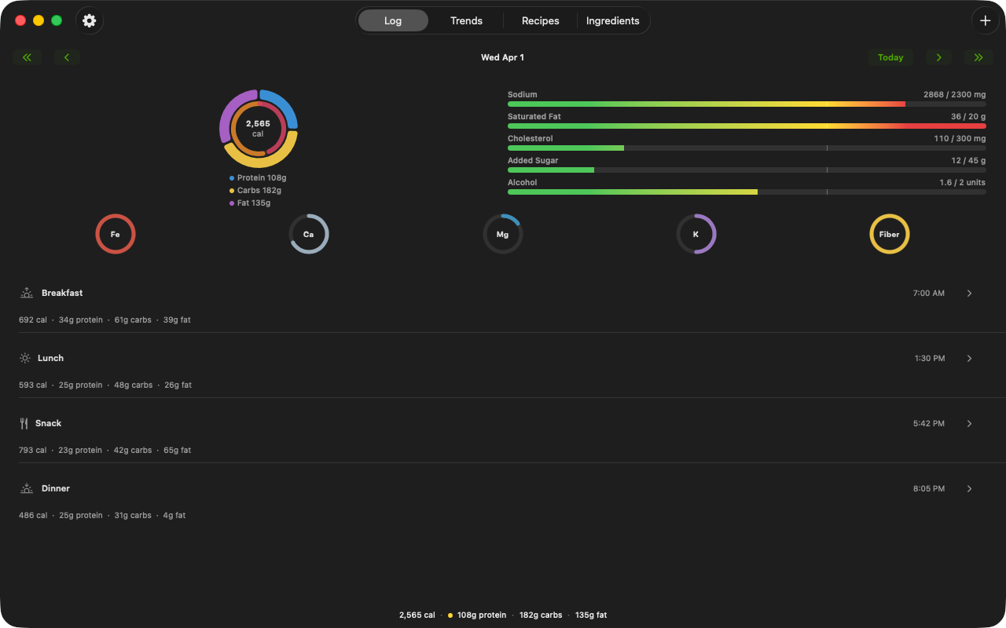The height and width of the screenshot is (628, 1006).
Task: Click 4g fat in the Dinner row
Action: point(174,516)
